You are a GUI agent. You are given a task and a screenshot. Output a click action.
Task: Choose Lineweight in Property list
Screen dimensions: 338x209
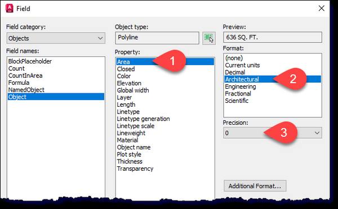pyautogui.click(x=131, y=133)
